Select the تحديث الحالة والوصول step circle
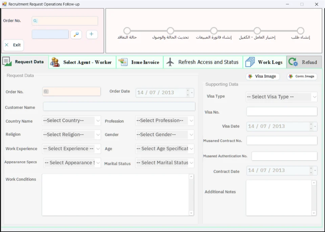Screen dimensions: 325x232 click(x=170, y=31)
